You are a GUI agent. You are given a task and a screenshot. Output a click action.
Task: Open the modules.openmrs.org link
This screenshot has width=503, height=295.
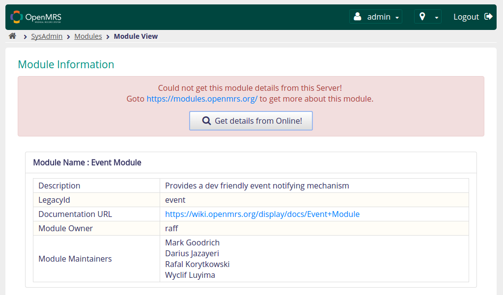click(202, 99)
